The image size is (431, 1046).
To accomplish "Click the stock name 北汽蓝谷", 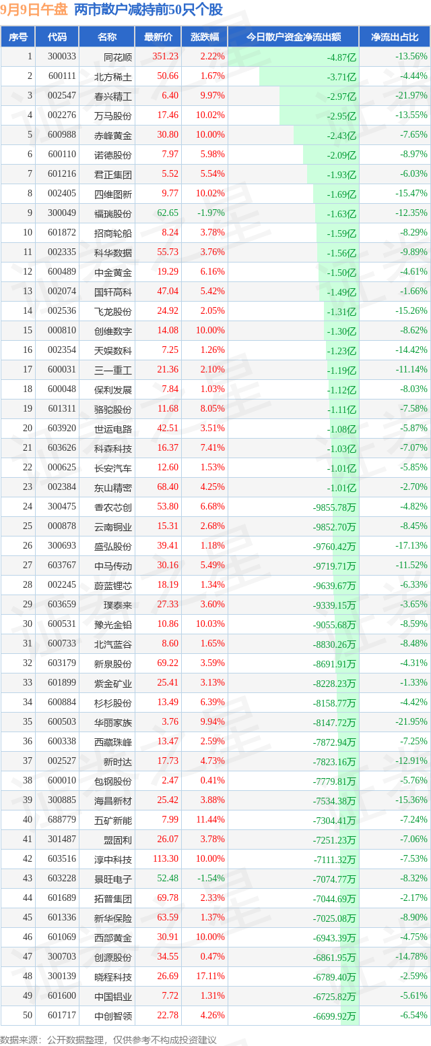I will (113, 643).
